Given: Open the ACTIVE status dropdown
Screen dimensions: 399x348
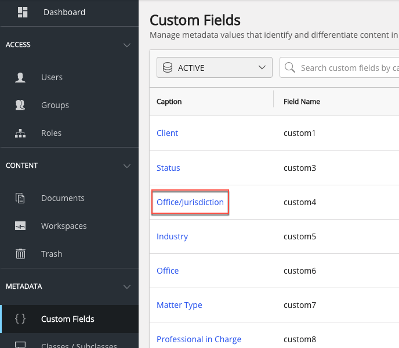Looking at the screenshot, I should point(214,68).
